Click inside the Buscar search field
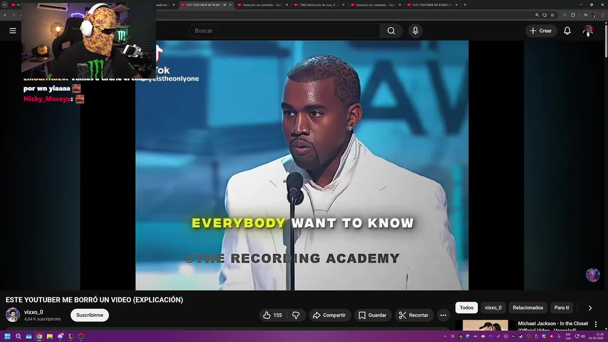Image resolution: width=608 pixels, height=342 pixels. tap(285, 30)
